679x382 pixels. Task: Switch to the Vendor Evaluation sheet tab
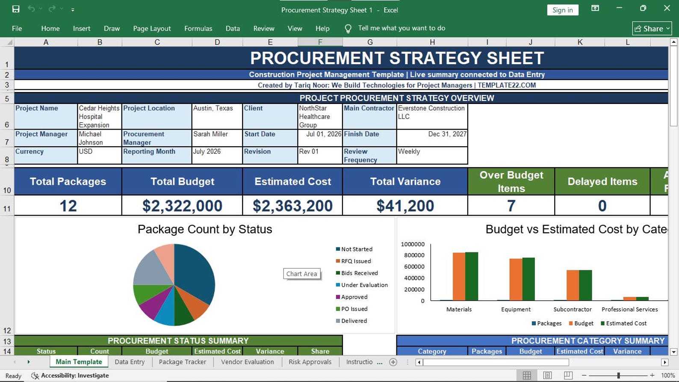(x=247, y=362)
